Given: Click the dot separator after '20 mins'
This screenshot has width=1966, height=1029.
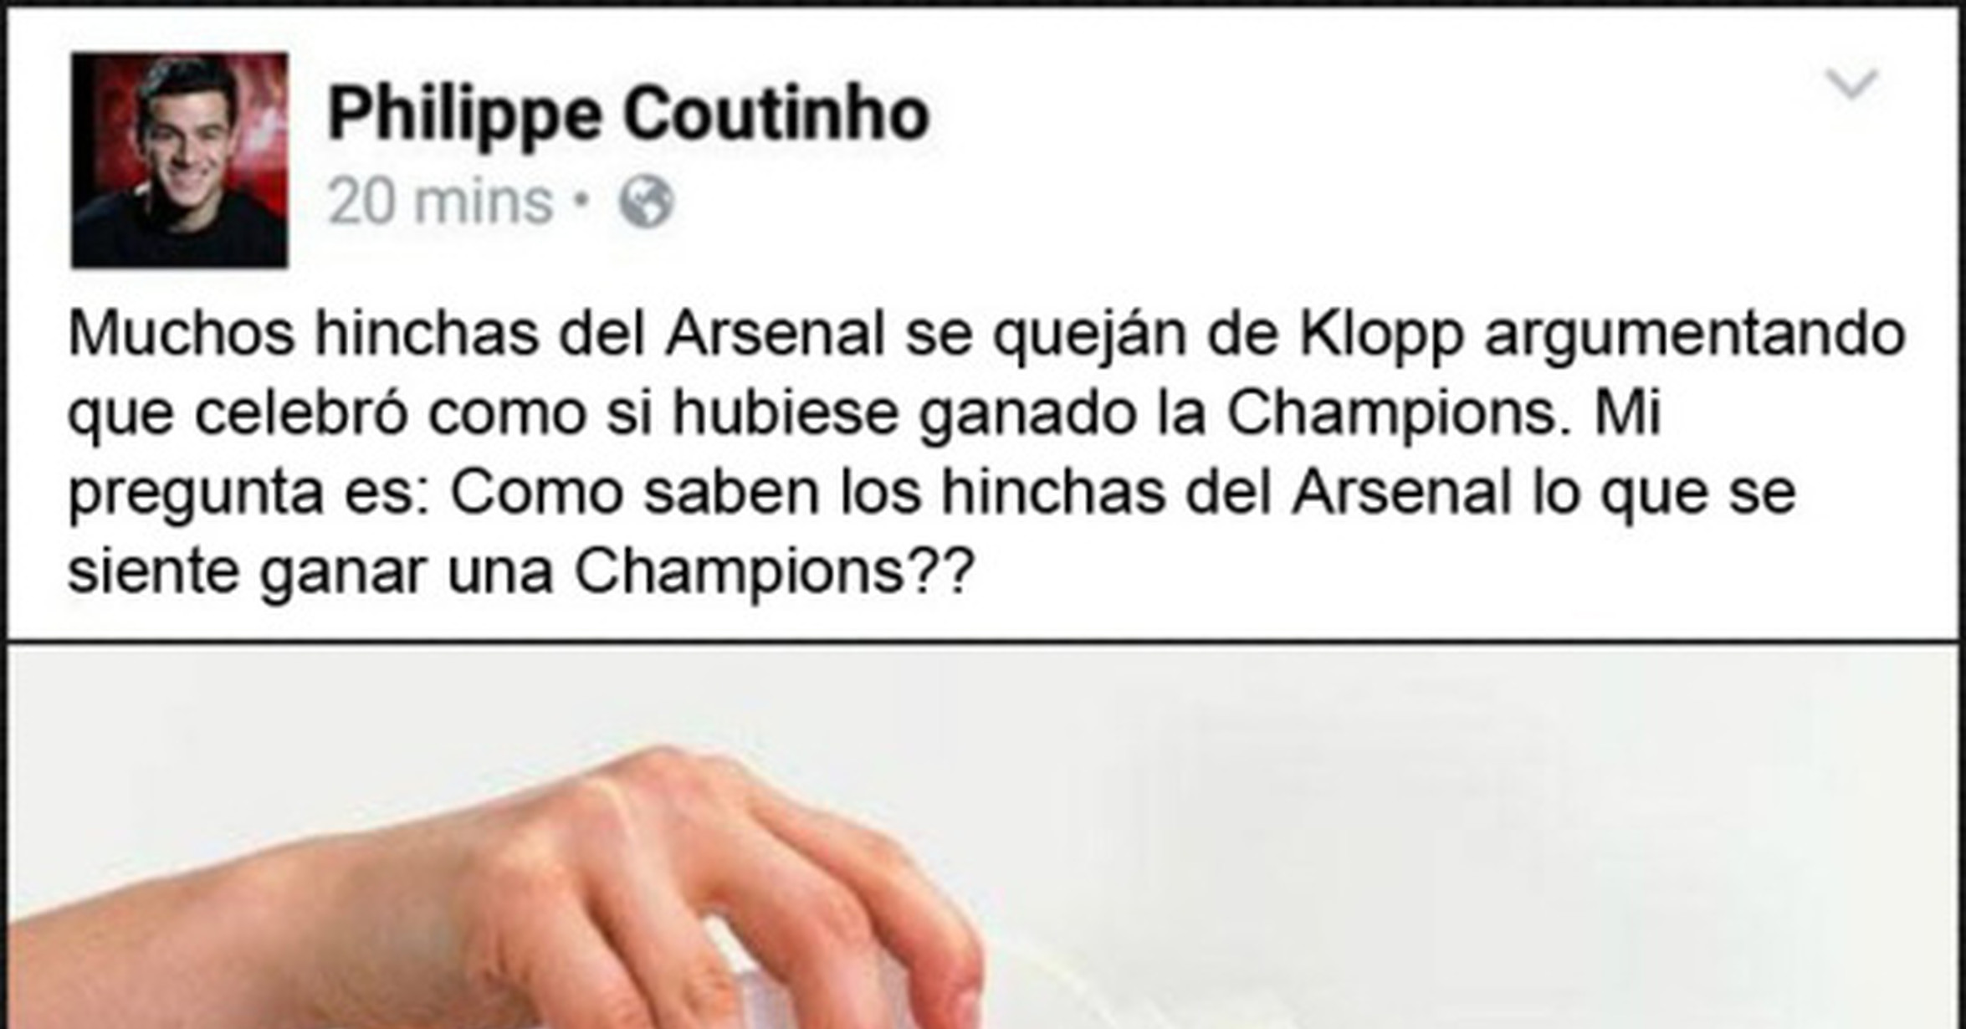Looking at the screenshot, I should click(582, 201).
